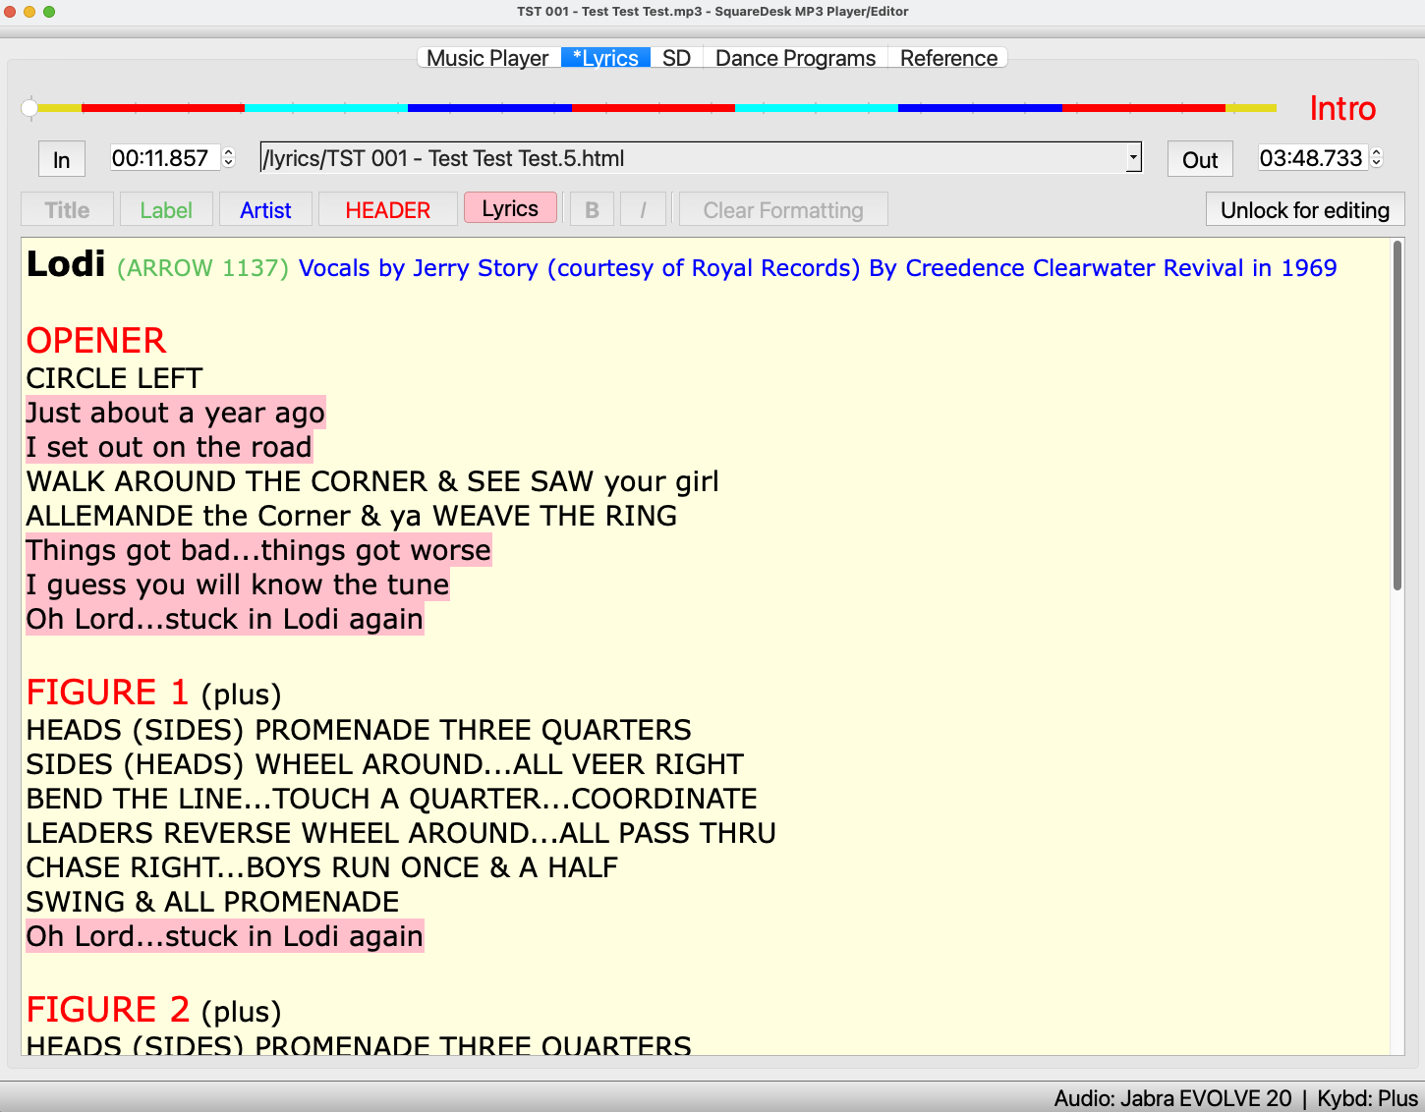The image size is (1425, 1112).
Task: Set the In point with the In button
Action: [x=61, y=158]
